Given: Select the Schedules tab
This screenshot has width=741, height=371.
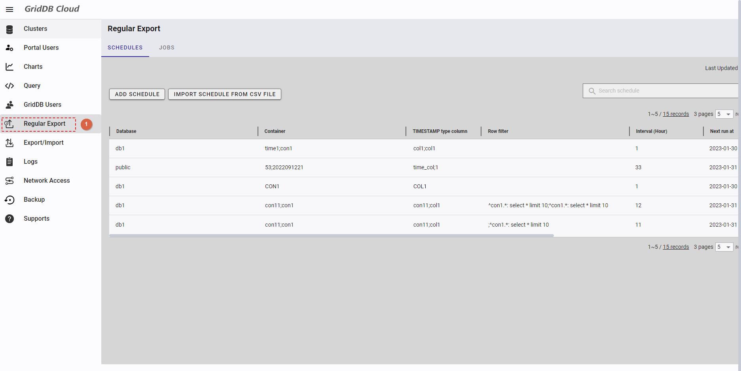Looking at the screenshot, I should tap(125, 47).
